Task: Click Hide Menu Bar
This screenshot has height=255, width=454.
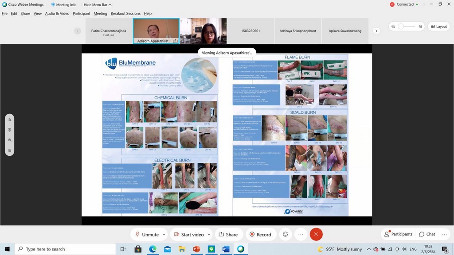Action: tap(97, 4)
